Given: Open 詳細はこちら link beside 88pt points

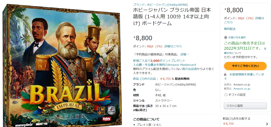Looking at the screenshot, I should 173,46.
